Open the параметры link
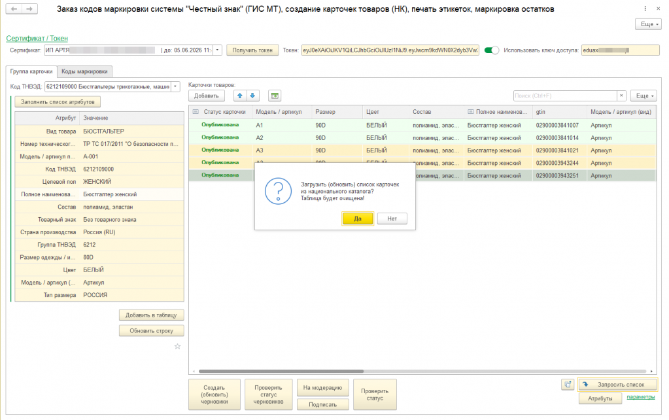The width and height of the screenshot is (669, 420). [x=640, y=397]
